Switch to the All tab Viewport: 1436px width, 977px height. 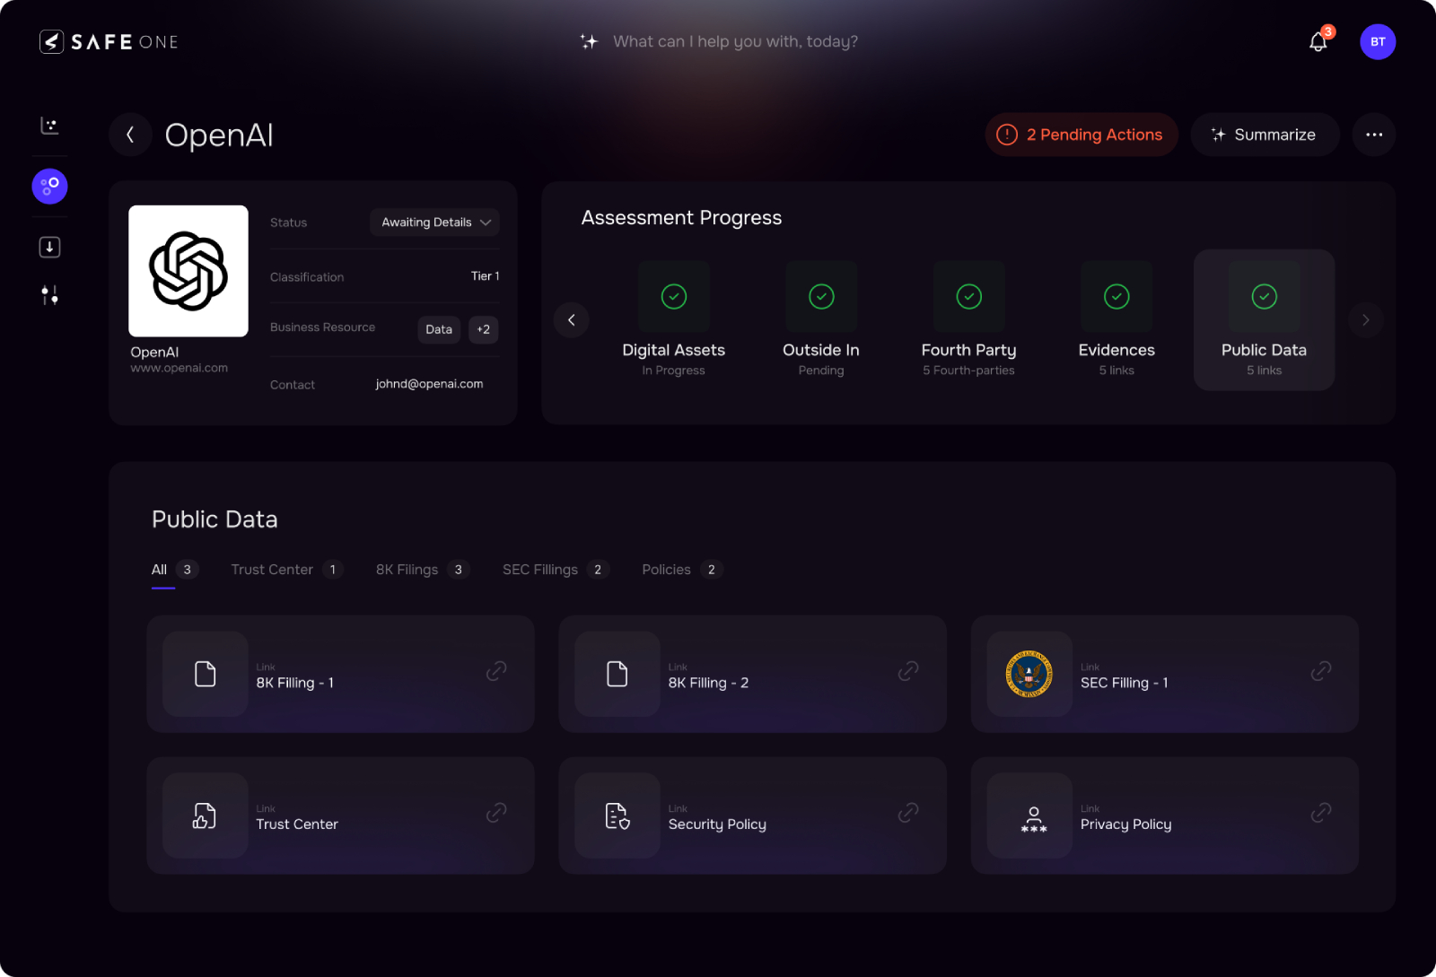click(x=175, y=570)
